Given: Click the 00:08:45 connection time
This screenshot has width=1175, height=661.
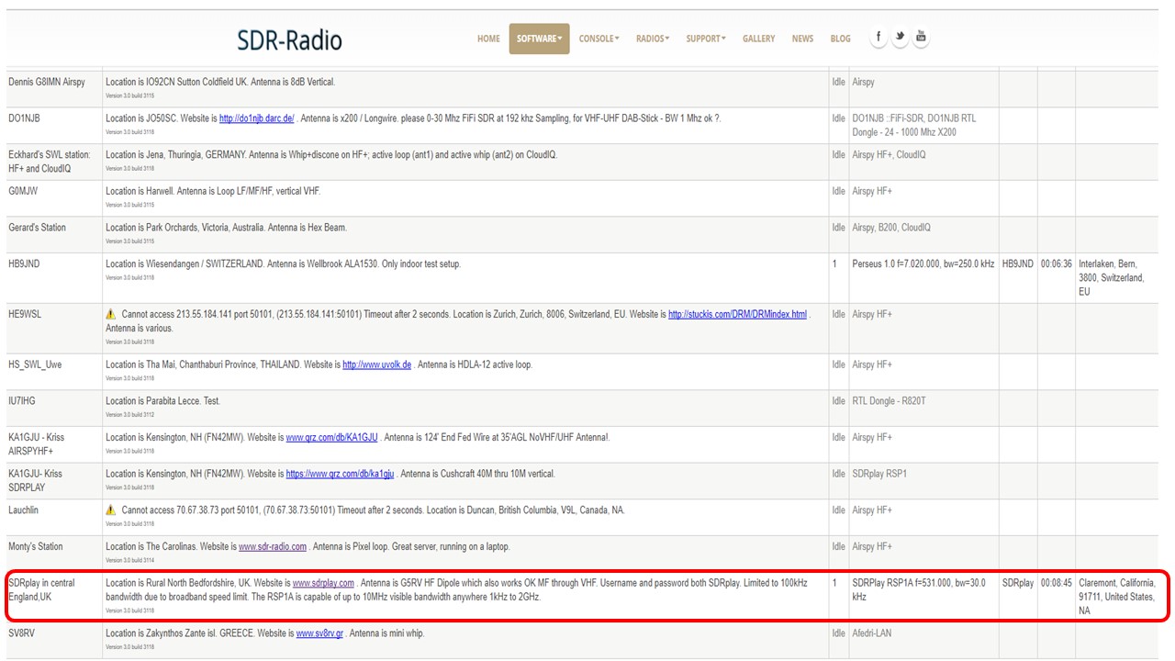Looking at the screenshot, I should click(1057, 583).
